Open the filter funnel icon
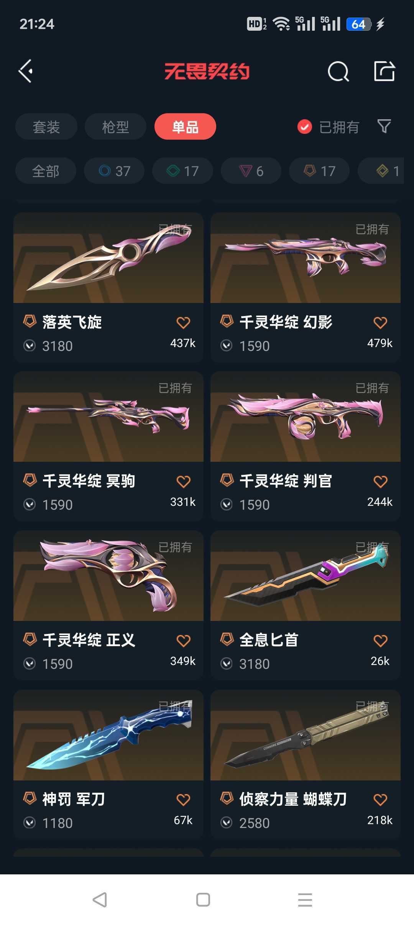Image resolution: width=414 pixels, height=925 pixels. point(384,126)
